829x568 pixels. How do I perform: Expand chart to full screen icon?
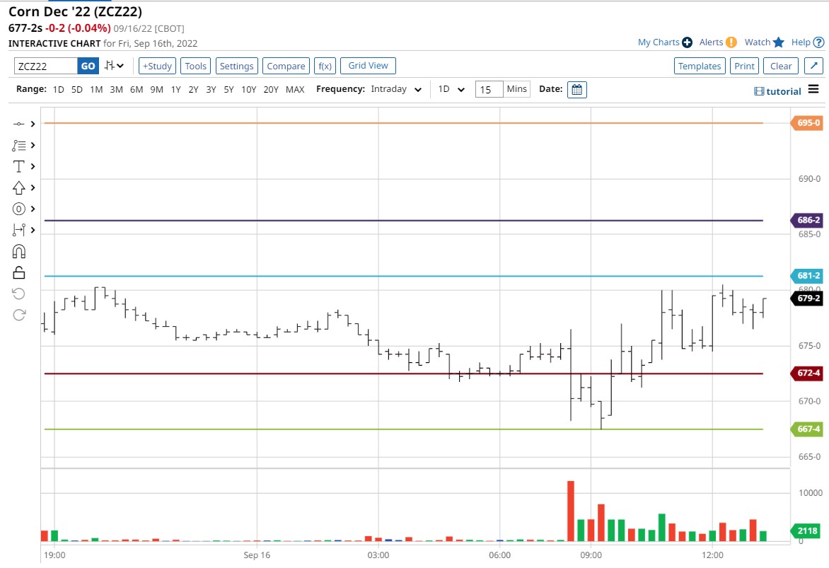[813, 66]
